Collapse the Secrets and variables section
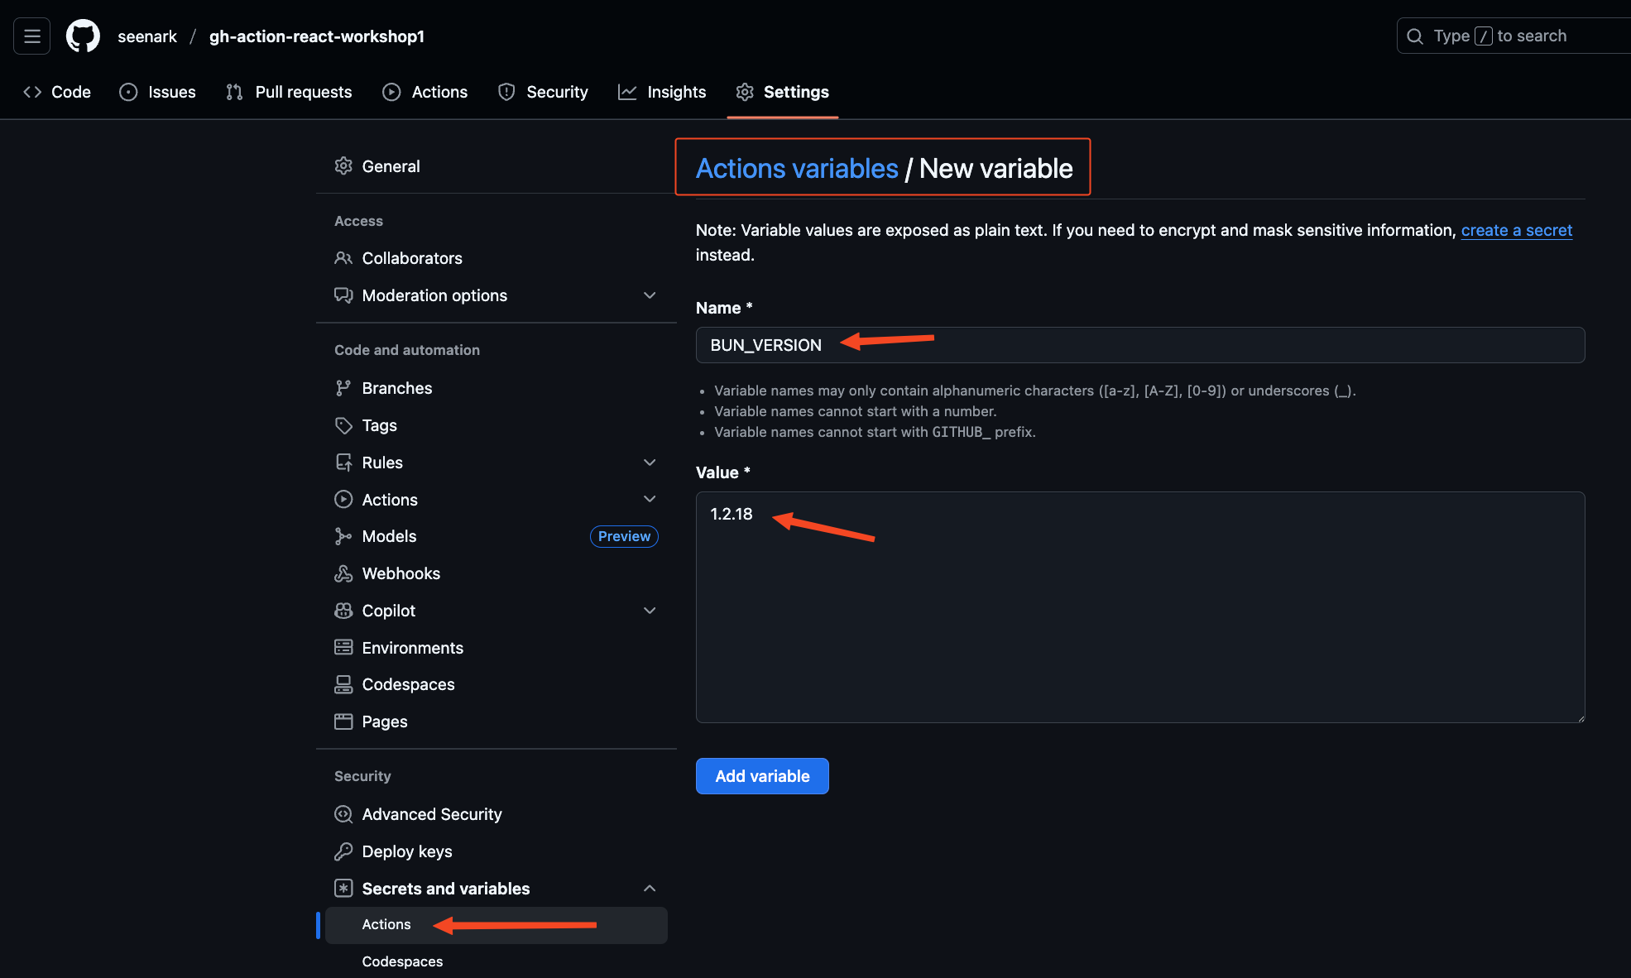The image size is (1631, 978). [650, 889]
